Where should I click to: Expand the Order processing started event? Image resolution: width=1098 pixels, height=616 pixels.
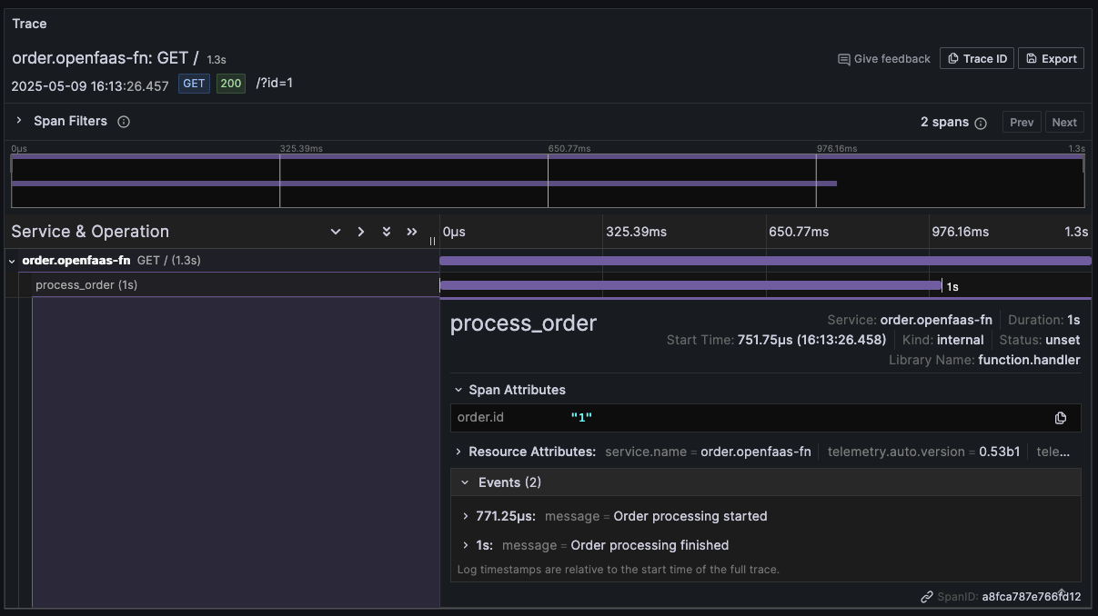466,516
